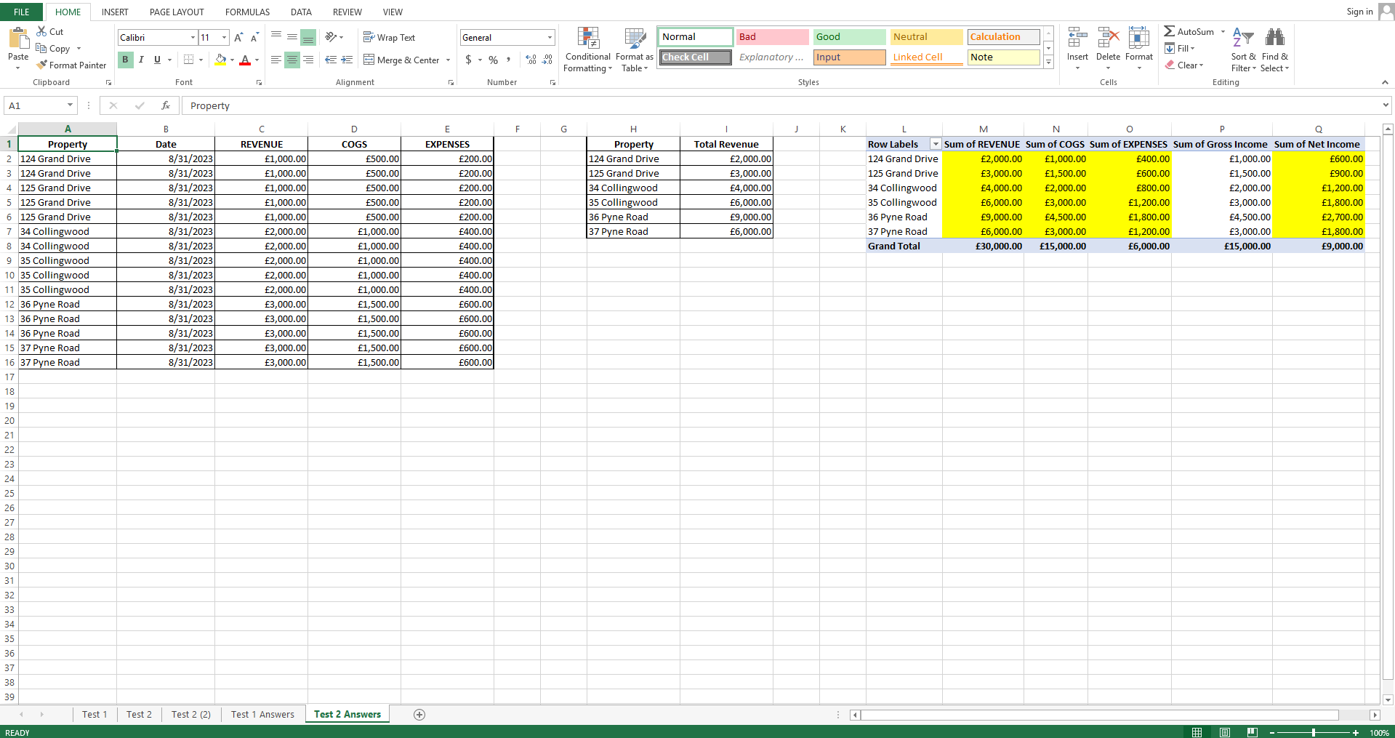Increase indent in the Alignment group

347,60
